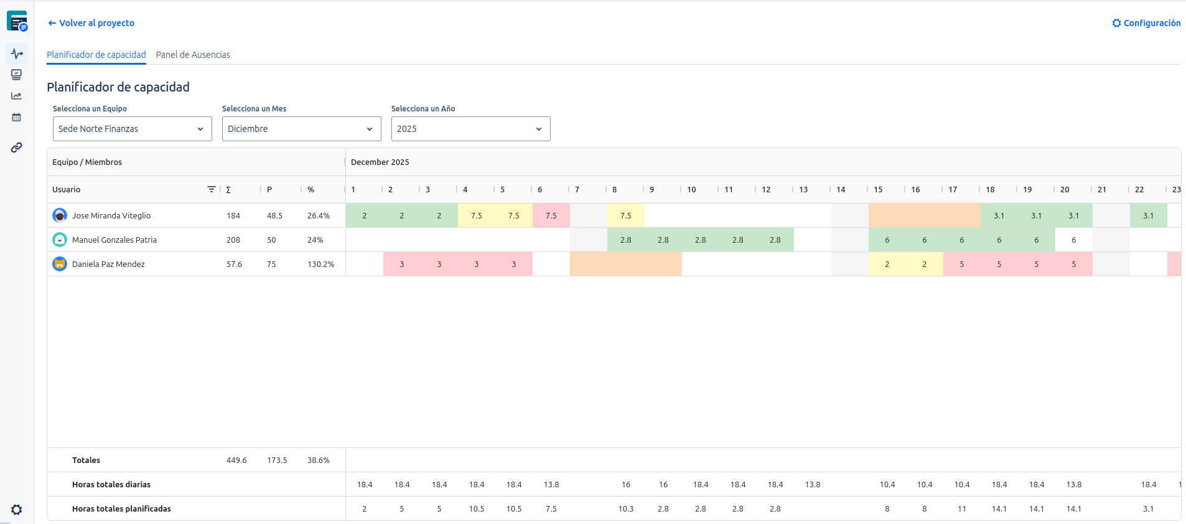The image size is (1186, 524).
Task: Open the activity pulse sidebar icon
Action: coord(17,54)
